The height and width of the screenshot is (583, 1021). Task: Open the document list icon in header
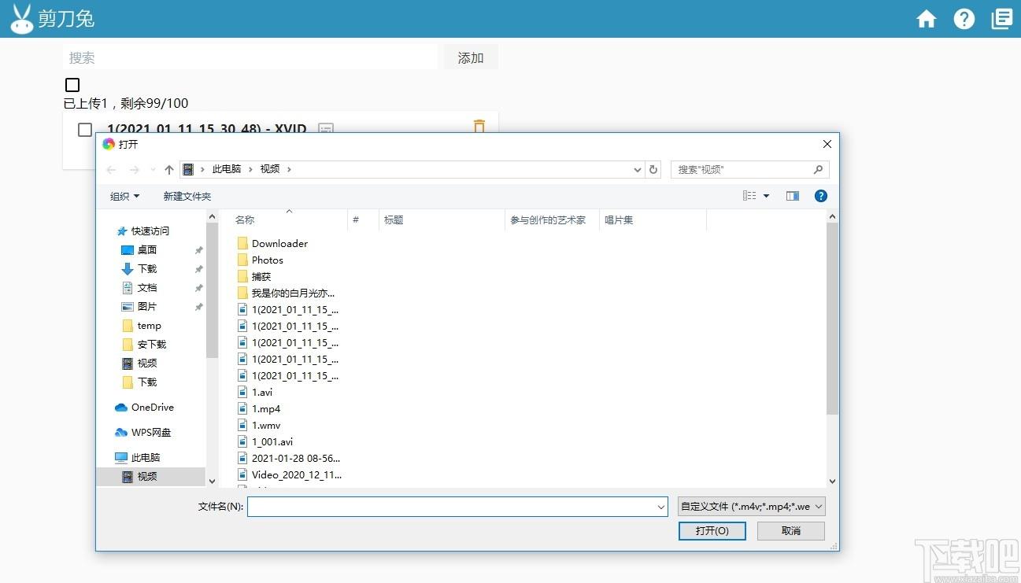1002,19
